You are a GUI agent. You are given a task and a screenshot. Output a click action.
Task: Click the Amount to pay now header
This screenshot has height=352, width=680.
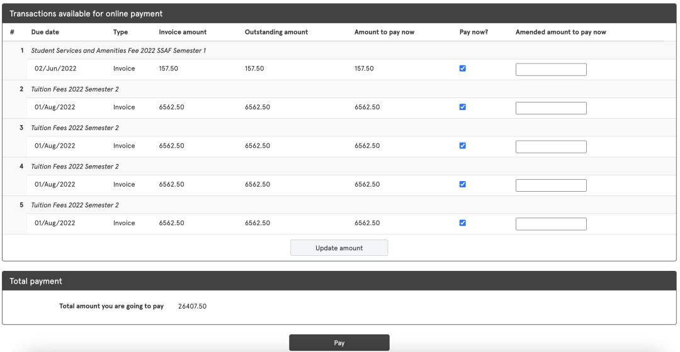coord(384,32)
